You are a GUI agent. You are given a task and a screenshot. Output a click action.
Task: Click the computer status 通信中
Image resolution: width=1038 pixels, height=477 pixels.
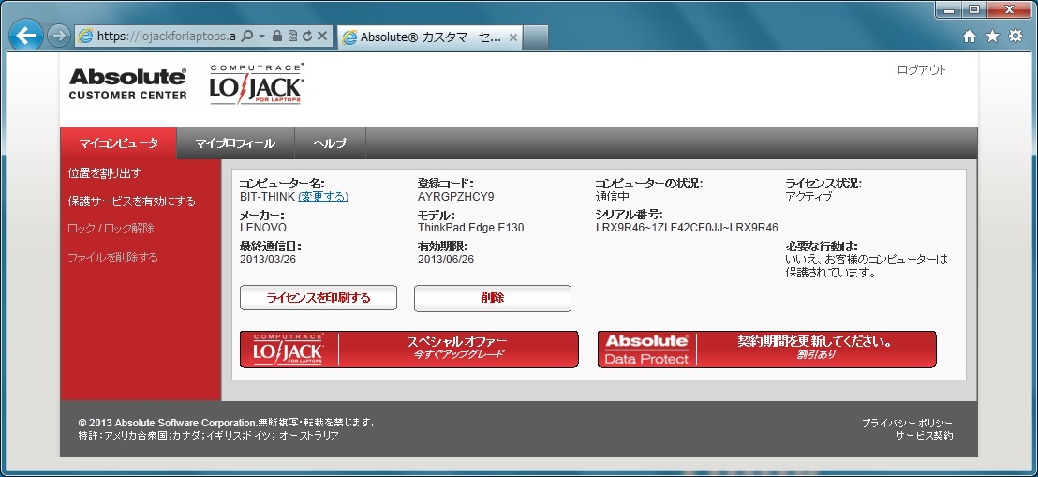tap(613, 197)
